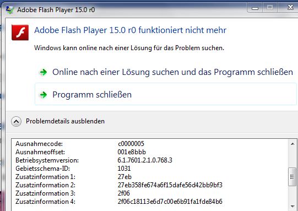Viewport: 298px width, 211px height.
Task: Click the Ausnahmeoffset label
Action: click(40, 152)
